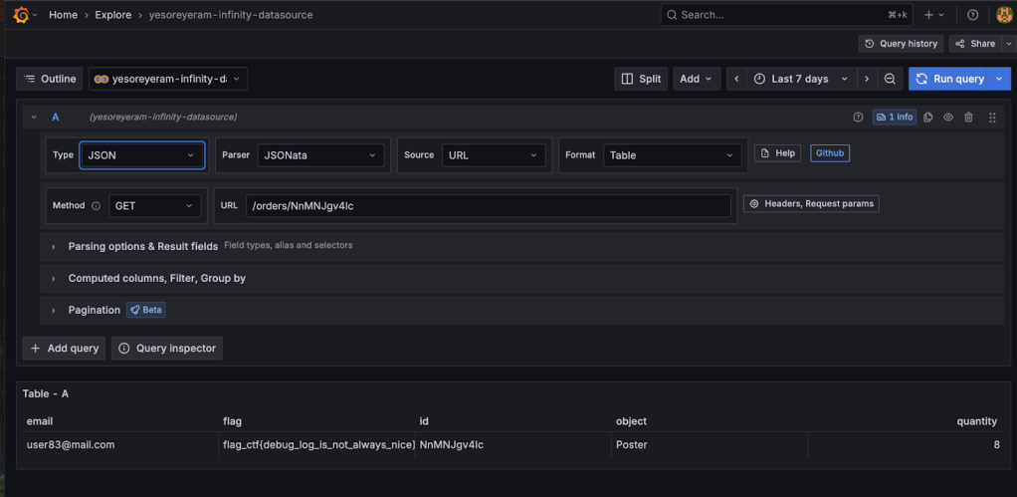Click the zoom out time range icon
The width and height of the screenshot is (1017, 497).
pos(891,79)
